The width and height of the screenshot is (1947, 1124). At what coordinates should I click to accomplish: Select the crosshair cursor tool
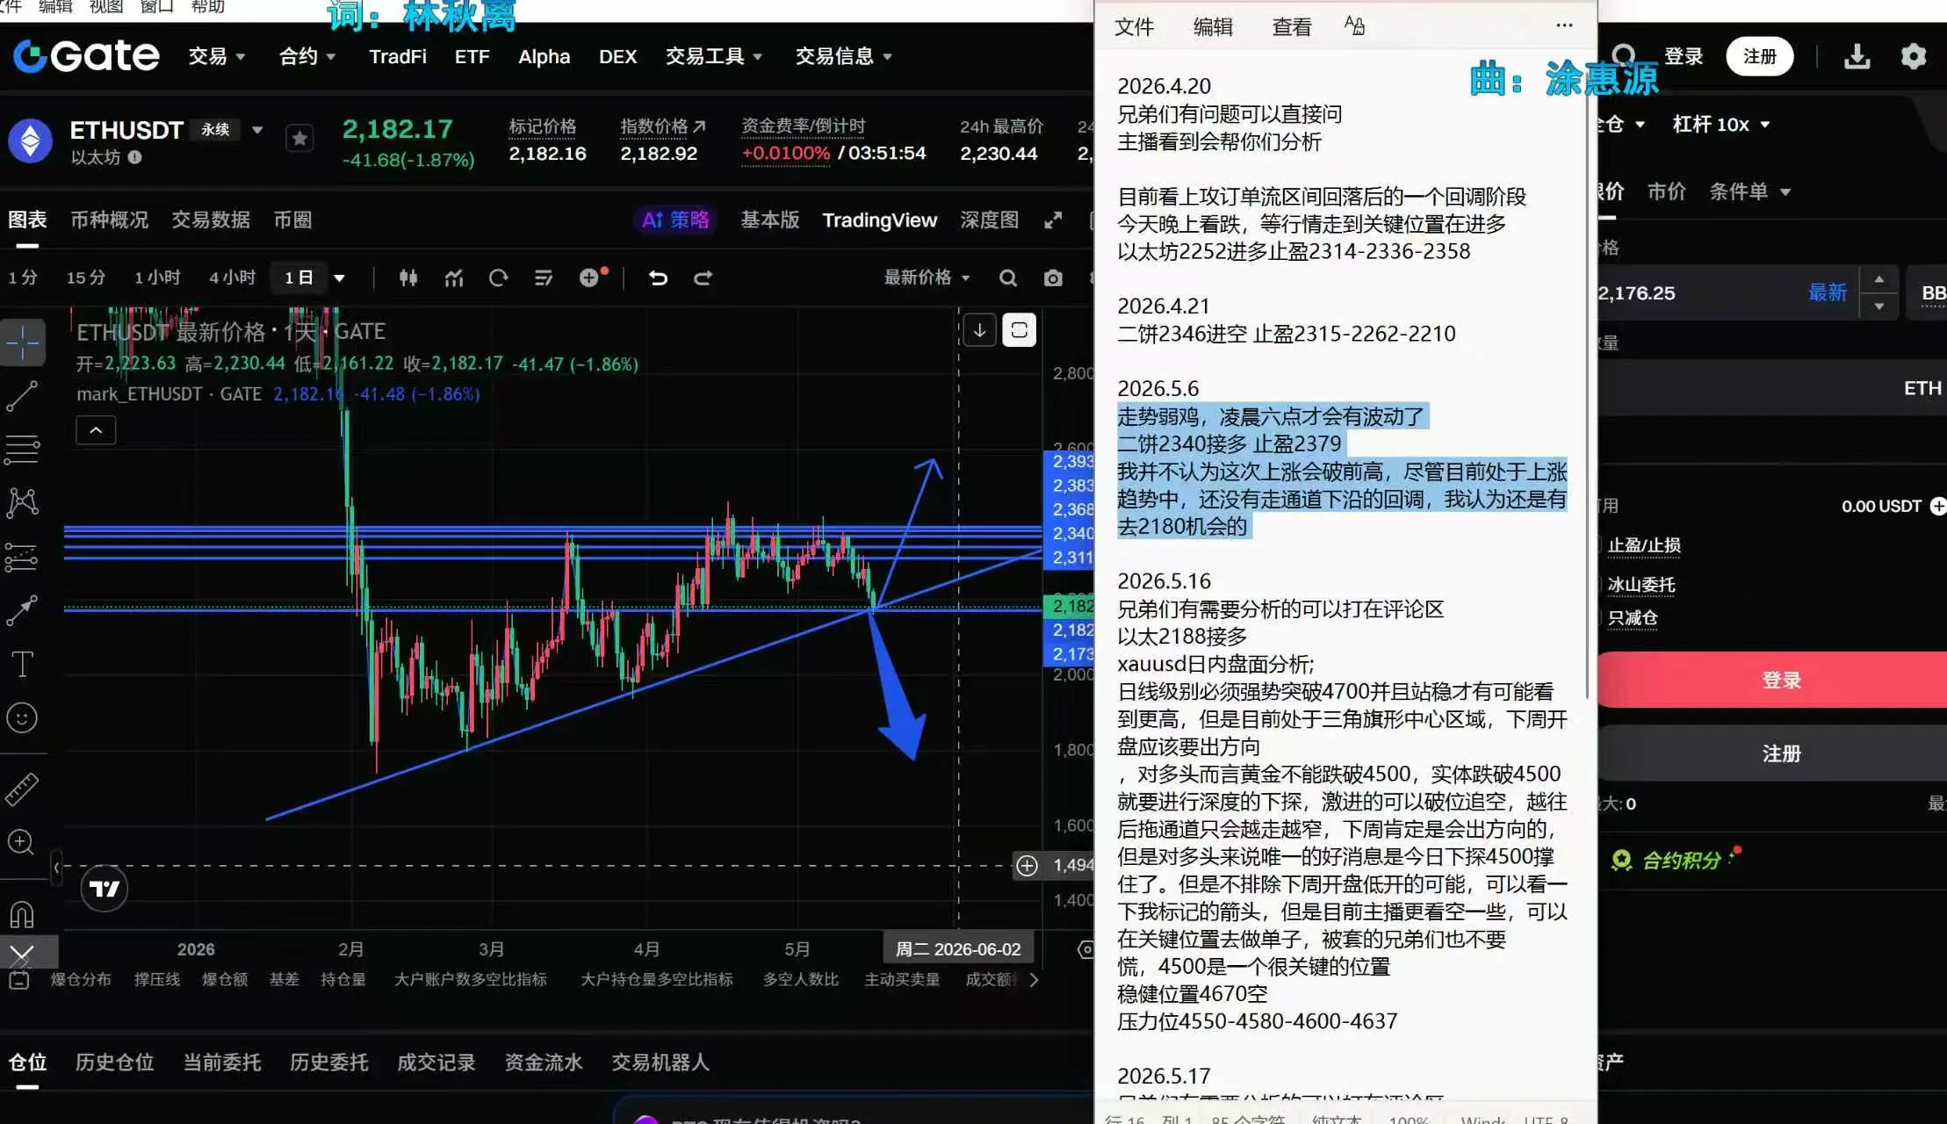[x=23, y=342]
